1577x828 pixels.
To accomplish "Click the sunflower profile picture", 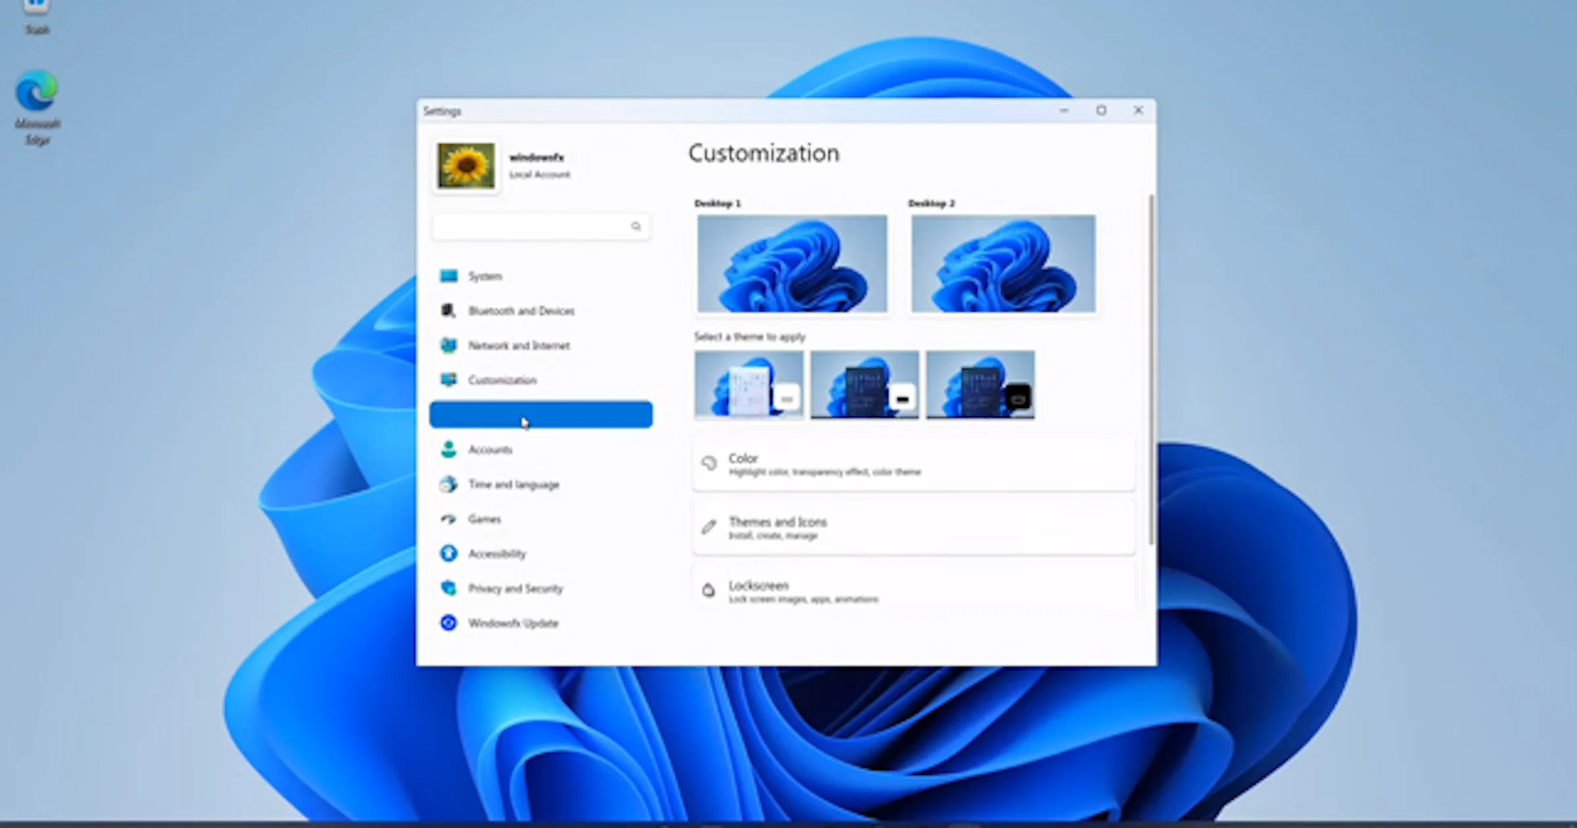I will pyautogui.click(x=467, y=166).
